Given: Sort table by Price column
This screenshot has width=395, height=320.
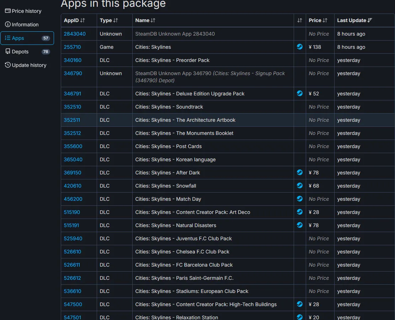Looking at the screenshot, I should click(320, 20).
